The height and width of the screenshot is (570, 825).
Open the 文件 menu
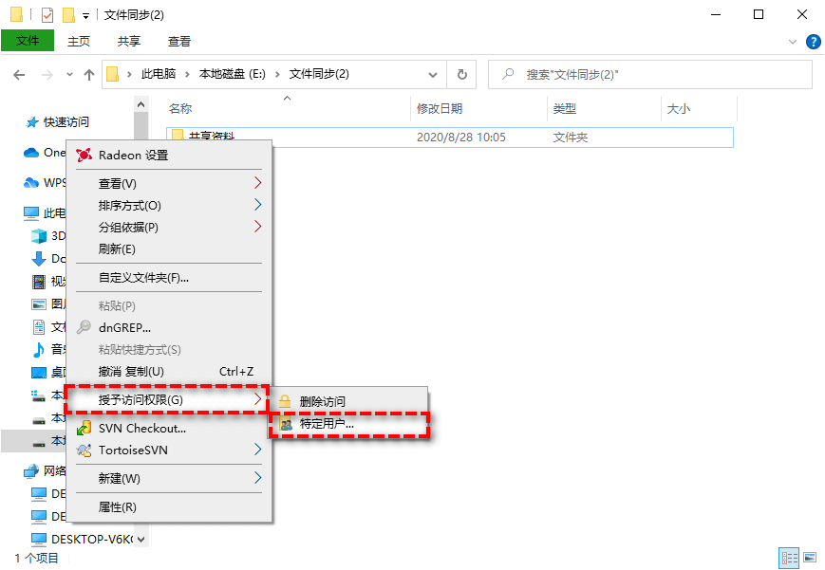[28, 42]
